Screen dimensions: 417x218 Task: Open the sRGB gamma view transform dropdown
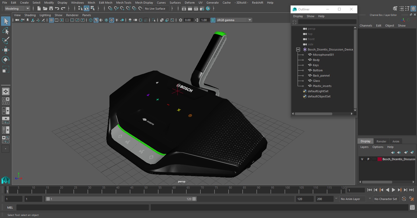234,20
